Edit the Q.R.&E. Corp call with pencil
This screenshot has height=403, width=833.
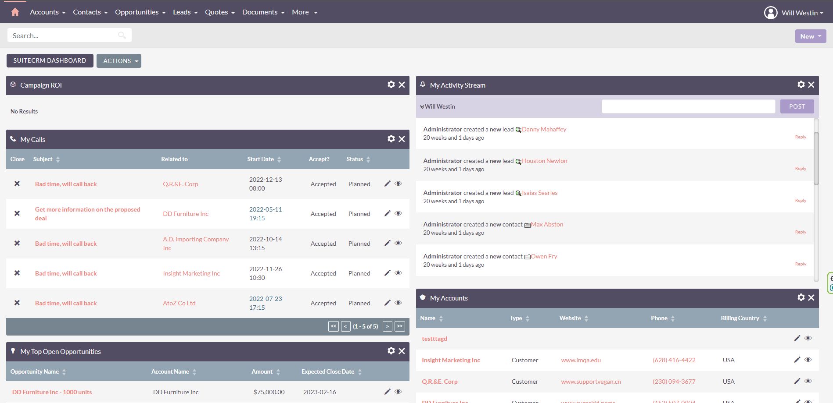[387, 184]
